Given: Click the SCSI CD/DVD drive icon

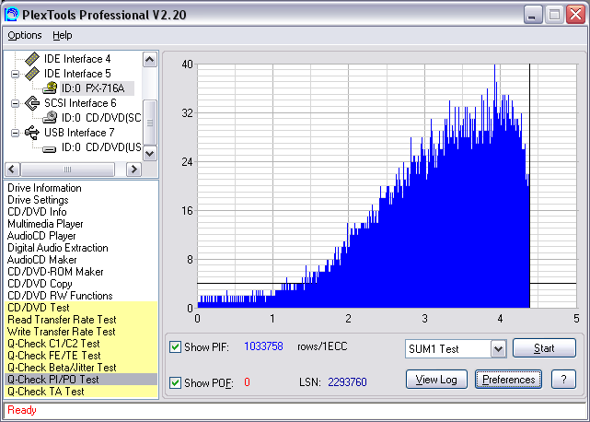Looking at the screenshot, I should [50, 118].
